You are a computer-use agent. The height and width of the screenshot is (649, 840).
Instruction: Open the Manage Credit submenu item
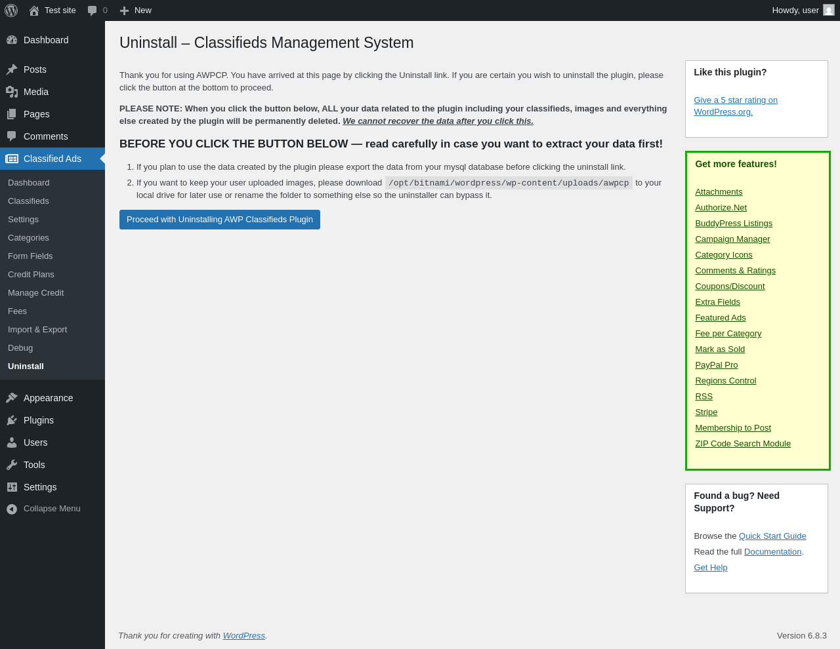[x=52, y=293]
